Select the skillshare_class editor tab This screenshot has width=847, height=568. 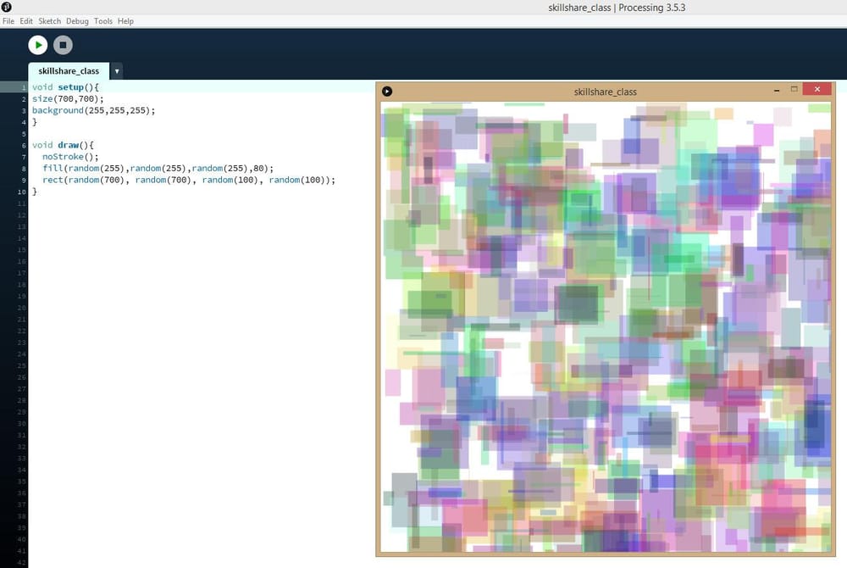tap(69, 71)
